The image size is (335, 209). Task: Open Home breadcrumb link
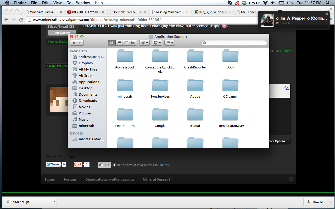click(x=50, y=179)
